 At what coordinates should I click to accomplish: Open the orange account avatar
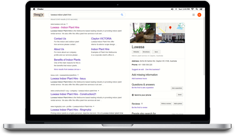coord(199,15)
